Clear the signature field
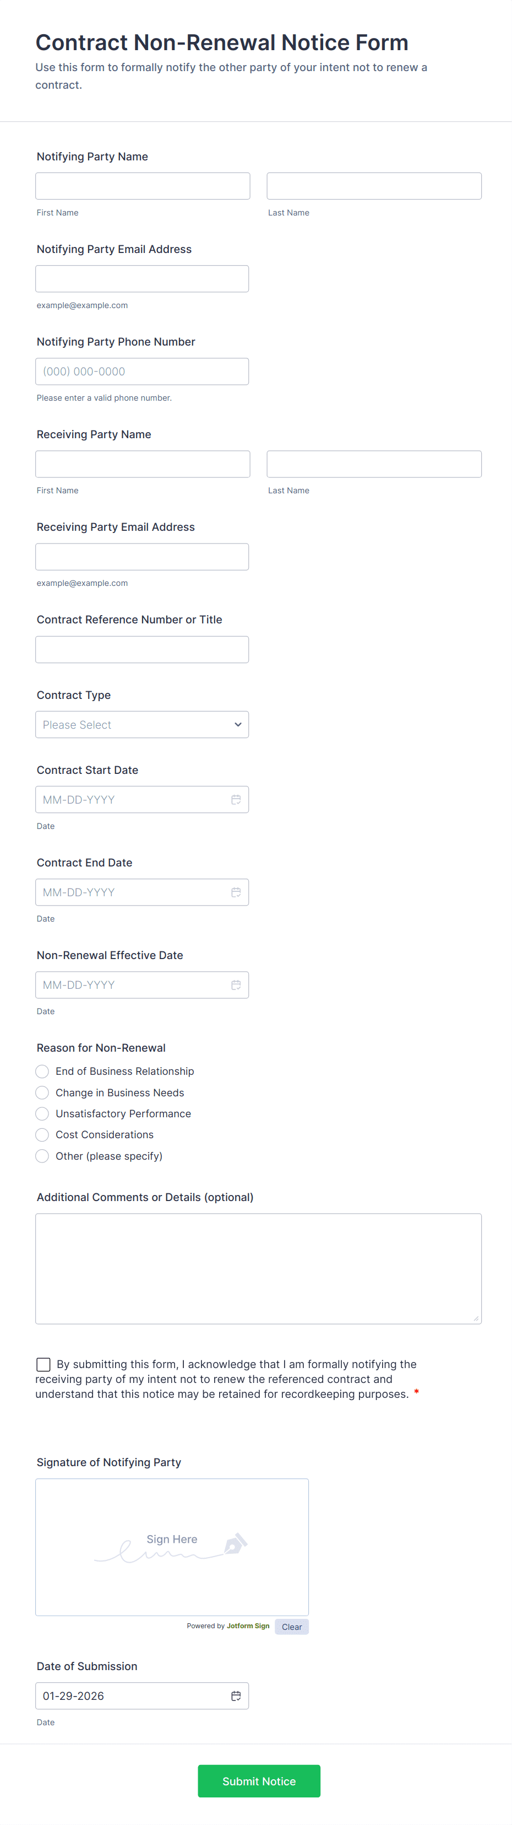The width and height of the screenshot is (512, 1825). coord(291,1627)
